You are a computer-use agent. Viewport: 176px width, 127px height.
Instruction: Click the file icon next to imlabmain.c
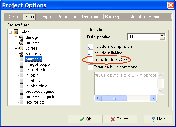pos(22,86)
